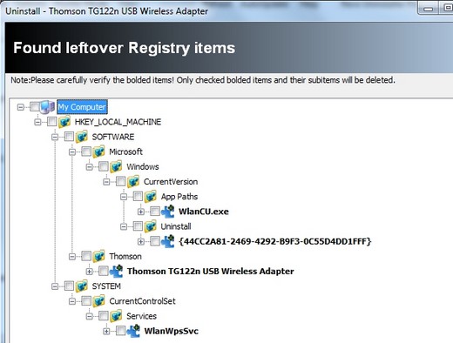Expand the WlanCU.exe node

pos(141,212)
